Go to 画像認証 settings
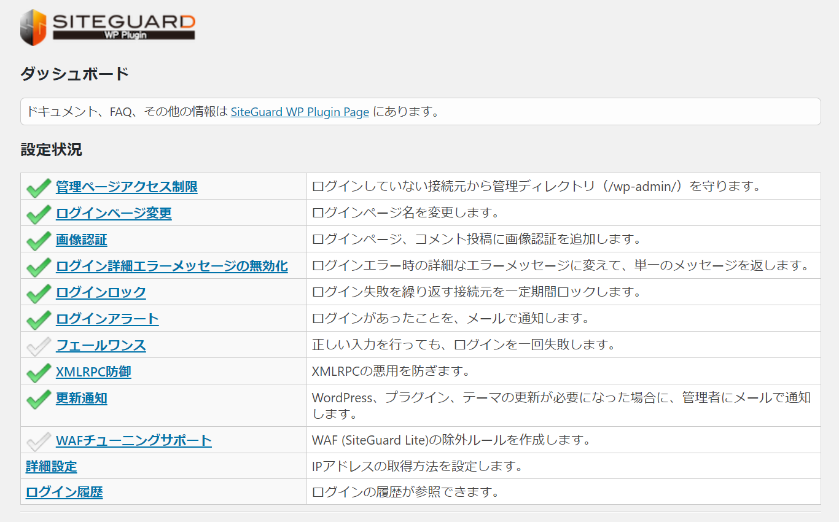Screen dimensions: 839x522 [x=82, y=240]
